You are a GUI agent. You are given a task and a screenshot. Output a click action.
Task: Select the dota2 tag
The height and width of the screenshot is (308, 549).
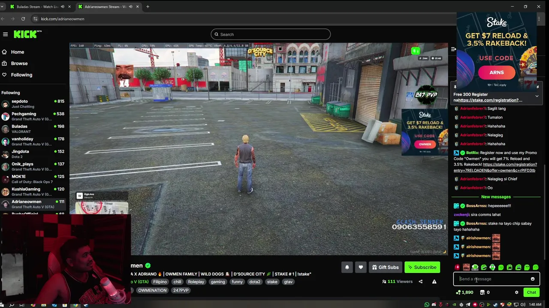(255, 282)
